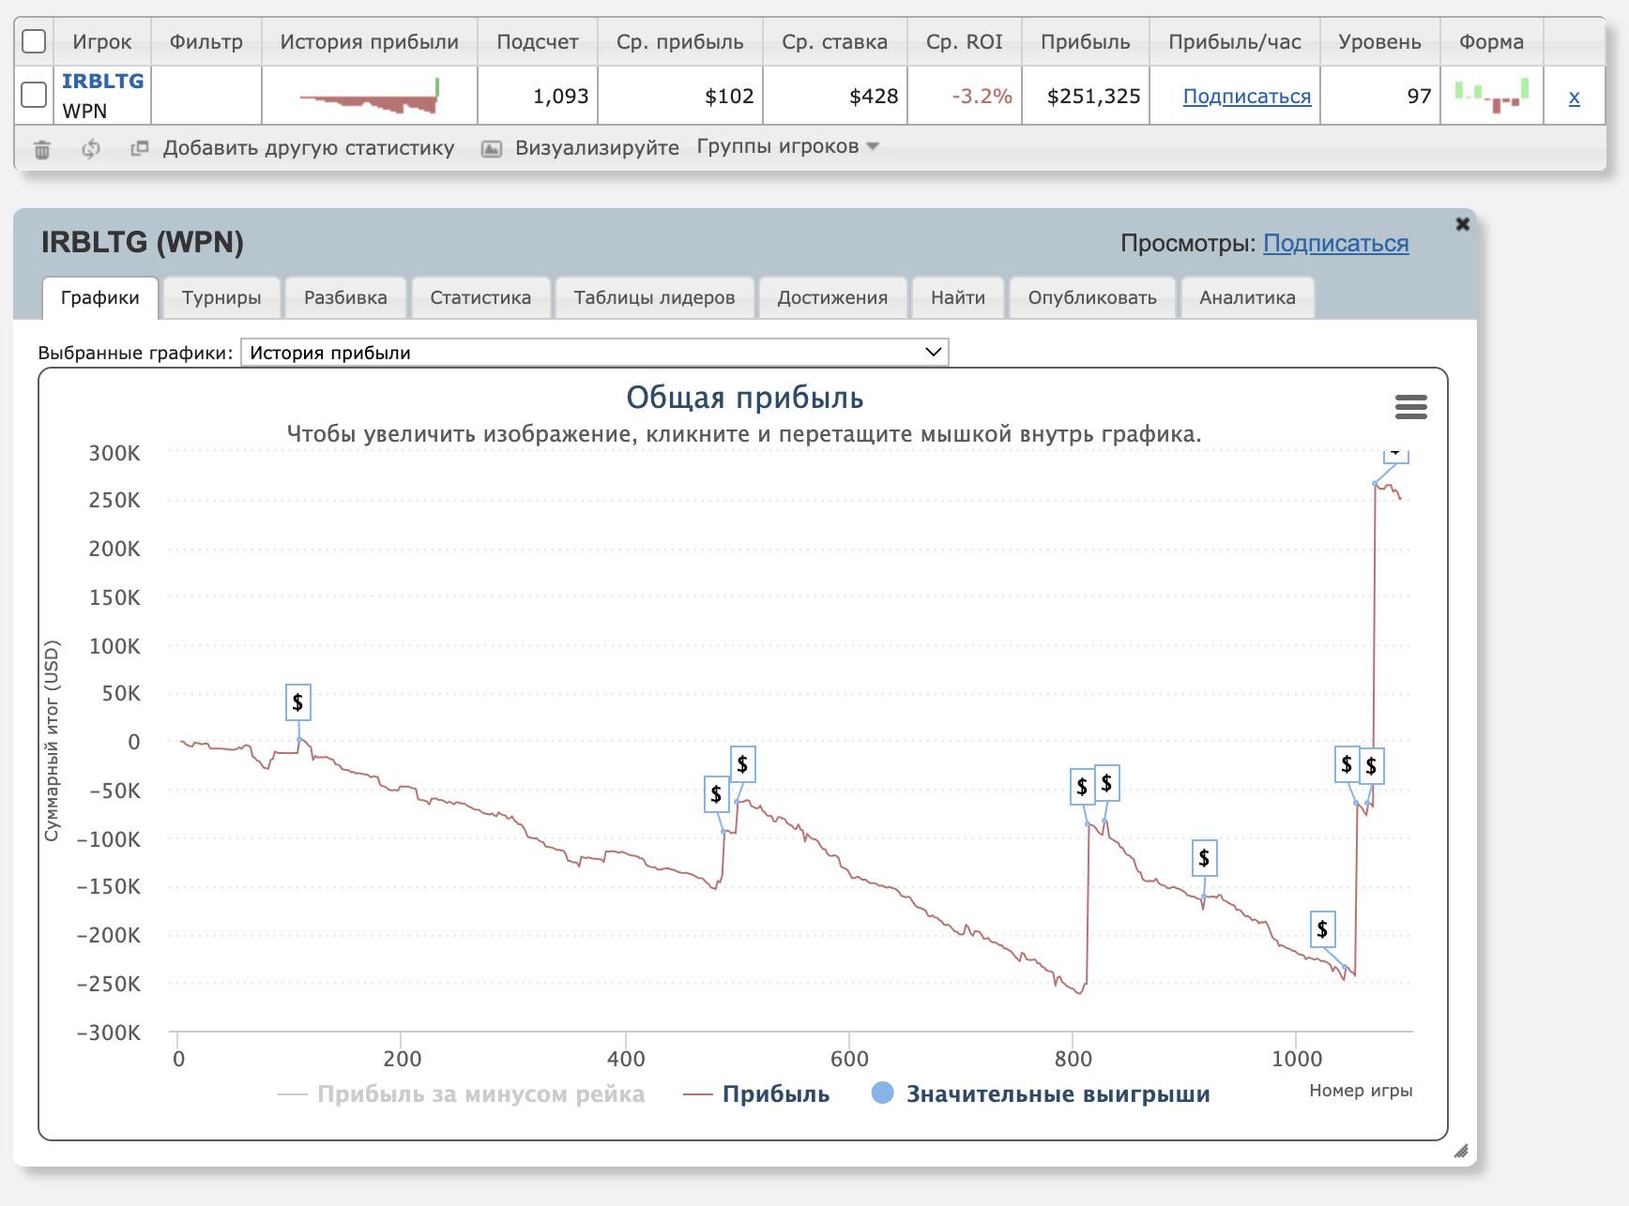
Task: Click the Форма bar chart icon
Action: point(1491,96)
